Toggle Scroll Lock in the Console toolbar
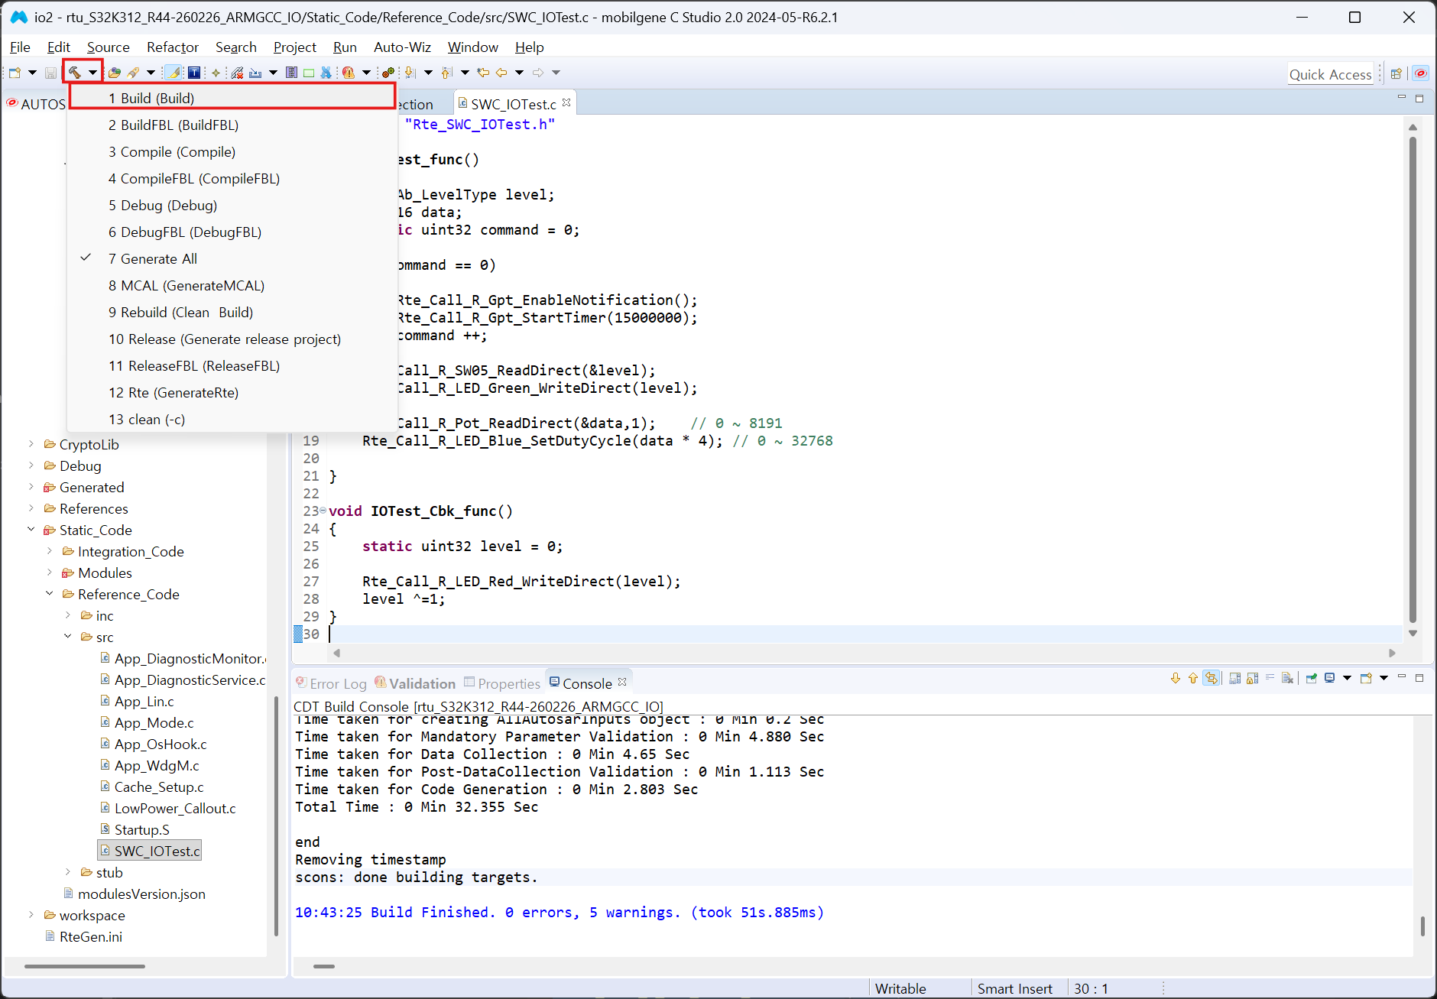Viewport: 1437px width, 999px height. [x=1252, y=678]
